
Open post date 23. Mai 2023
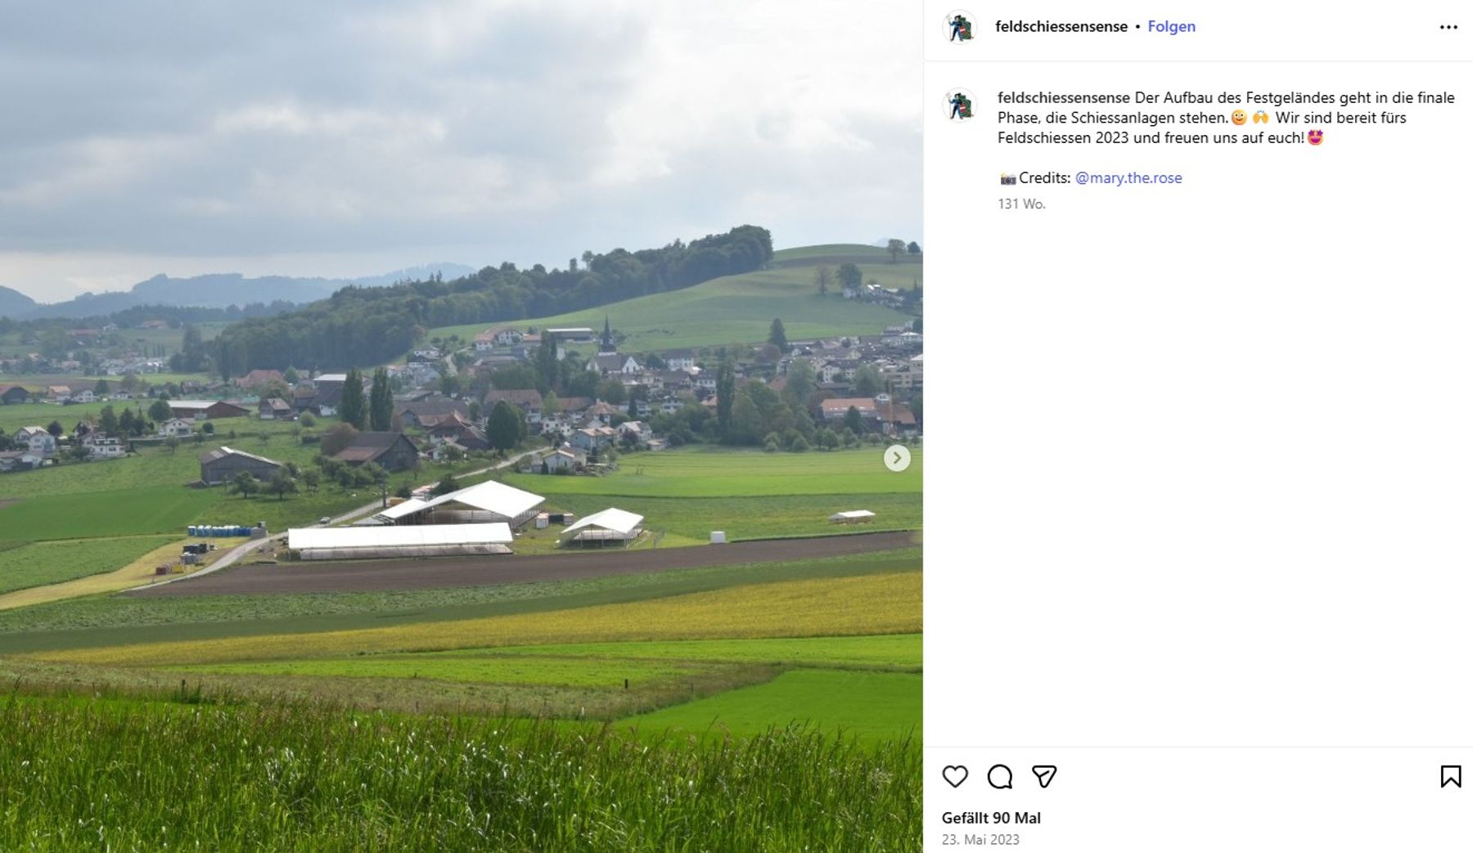980,840
